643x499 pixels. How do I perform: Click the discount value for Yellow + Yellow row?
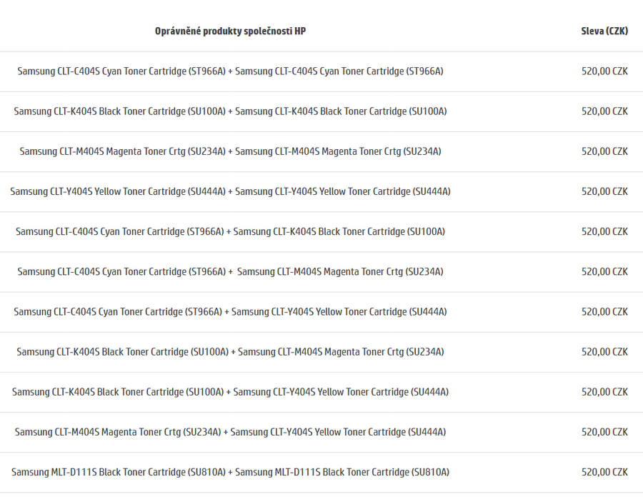point(604,192)
